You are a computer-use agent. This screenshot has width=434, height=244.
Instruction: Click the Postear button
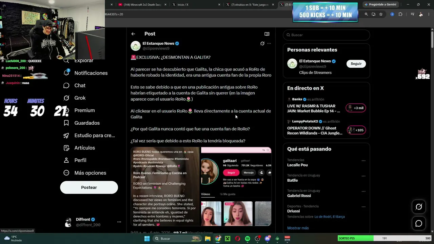(89, 187)
